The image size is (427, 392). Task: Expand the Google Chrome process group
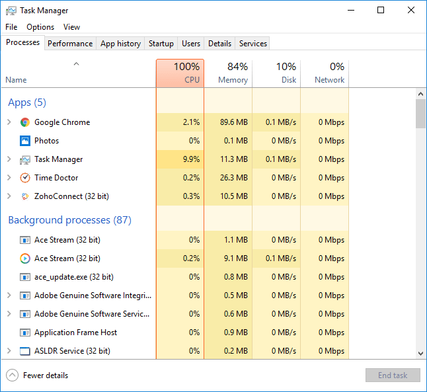9,122
